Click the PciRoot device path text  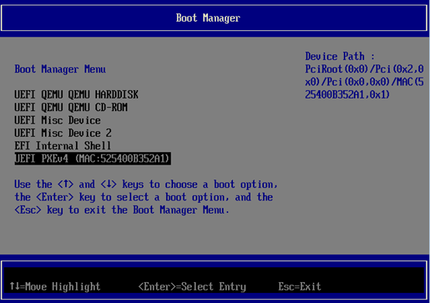(x=365, y=69)
